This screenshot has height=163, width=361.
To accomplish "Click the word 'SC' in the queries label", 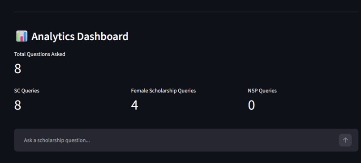I will [17, 91].
